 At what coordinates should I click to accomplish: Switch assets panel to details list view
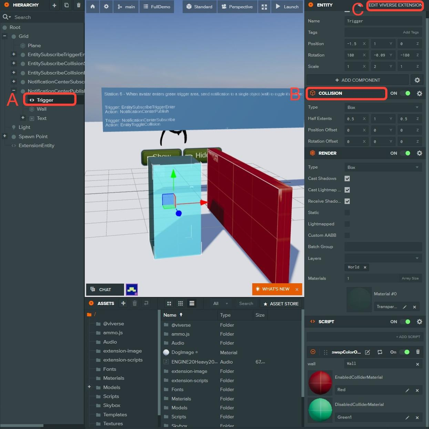tap(192, 303)
